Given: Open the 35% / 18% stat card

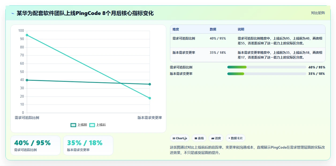Looking at the screenshot, I should pos(88,145).
